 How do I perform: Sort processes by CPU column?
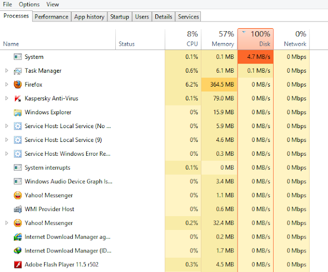183,39
